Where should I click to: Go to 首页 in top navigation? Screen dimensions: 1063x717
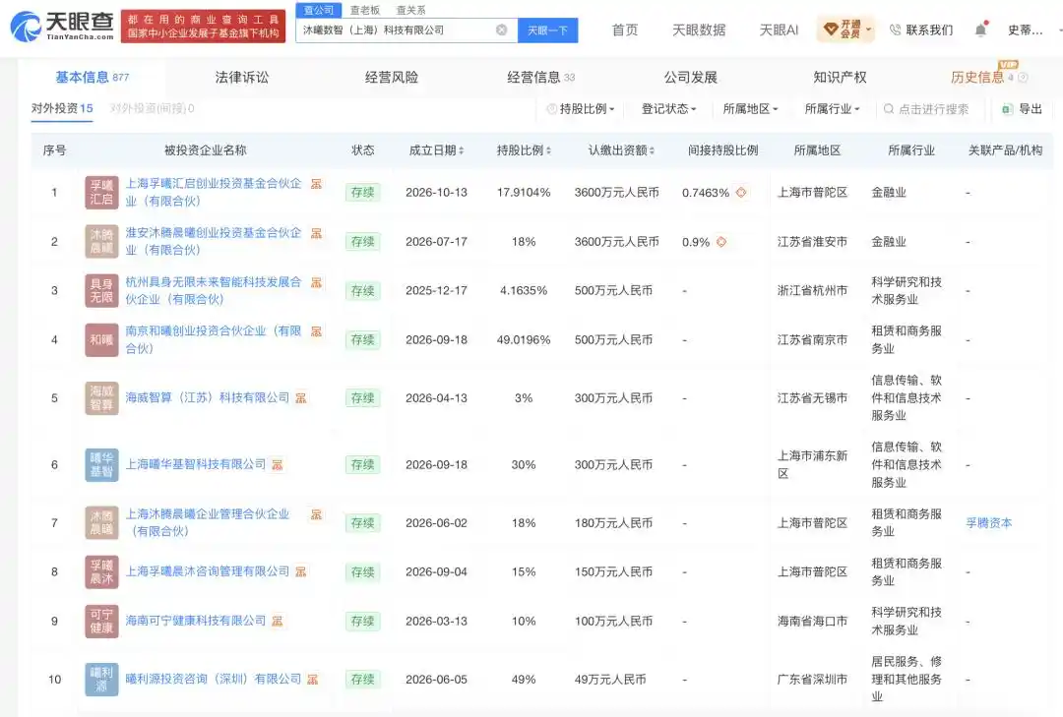[624, 30]
